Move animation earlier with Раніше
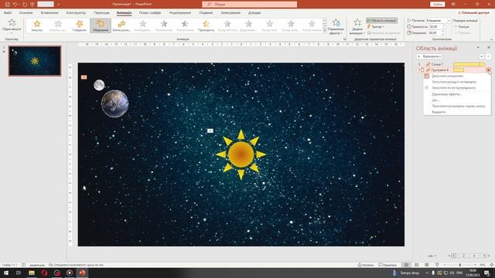This screenshot has height=278, width=495. tap(463, 27)
